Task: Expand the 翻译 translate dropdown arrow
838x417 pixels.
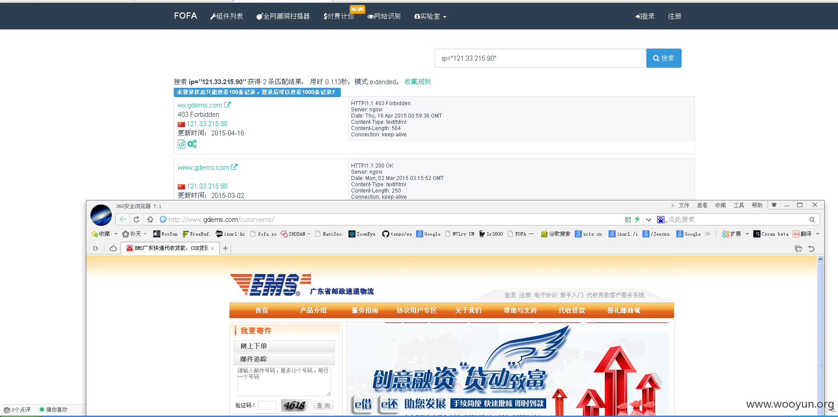Action: point(818,234)
